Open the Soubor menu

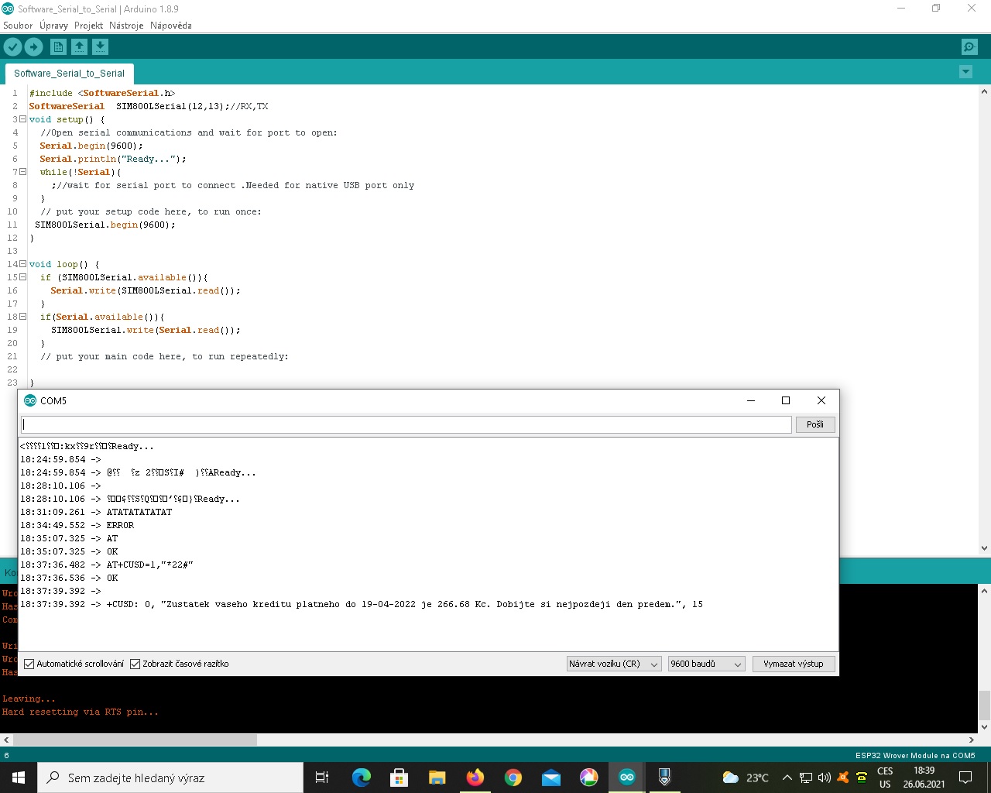coord(18,26)
